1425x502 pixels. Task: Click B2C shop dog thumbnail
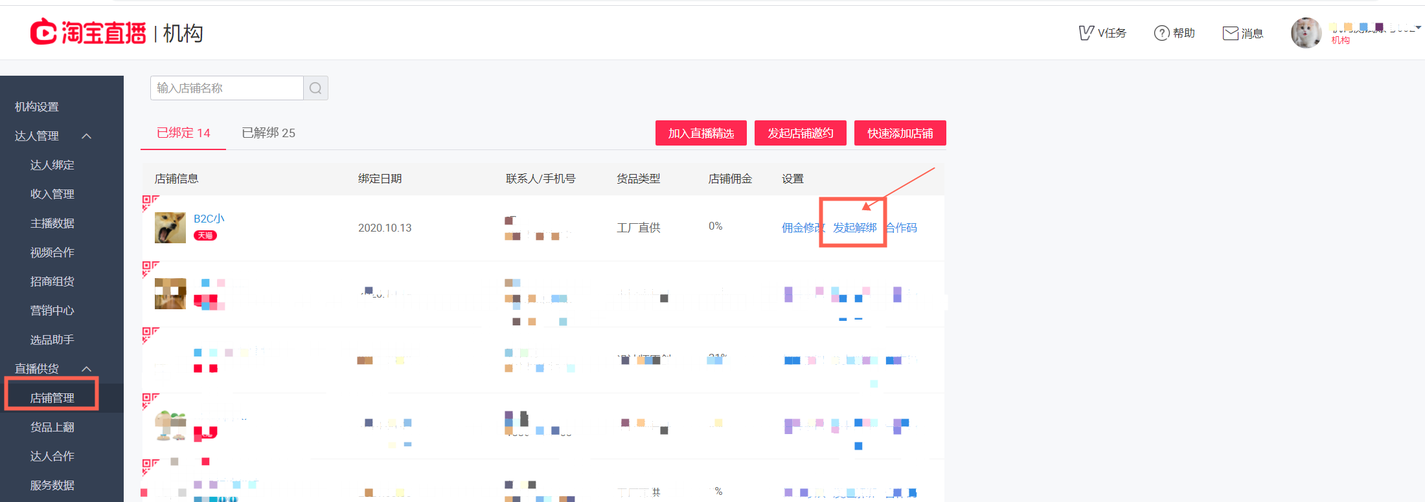pos(170,228)
